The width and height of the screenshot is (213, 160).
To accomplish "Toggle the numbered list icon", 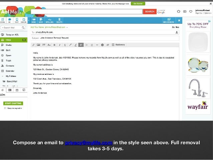I will click(x=86, y=45).
